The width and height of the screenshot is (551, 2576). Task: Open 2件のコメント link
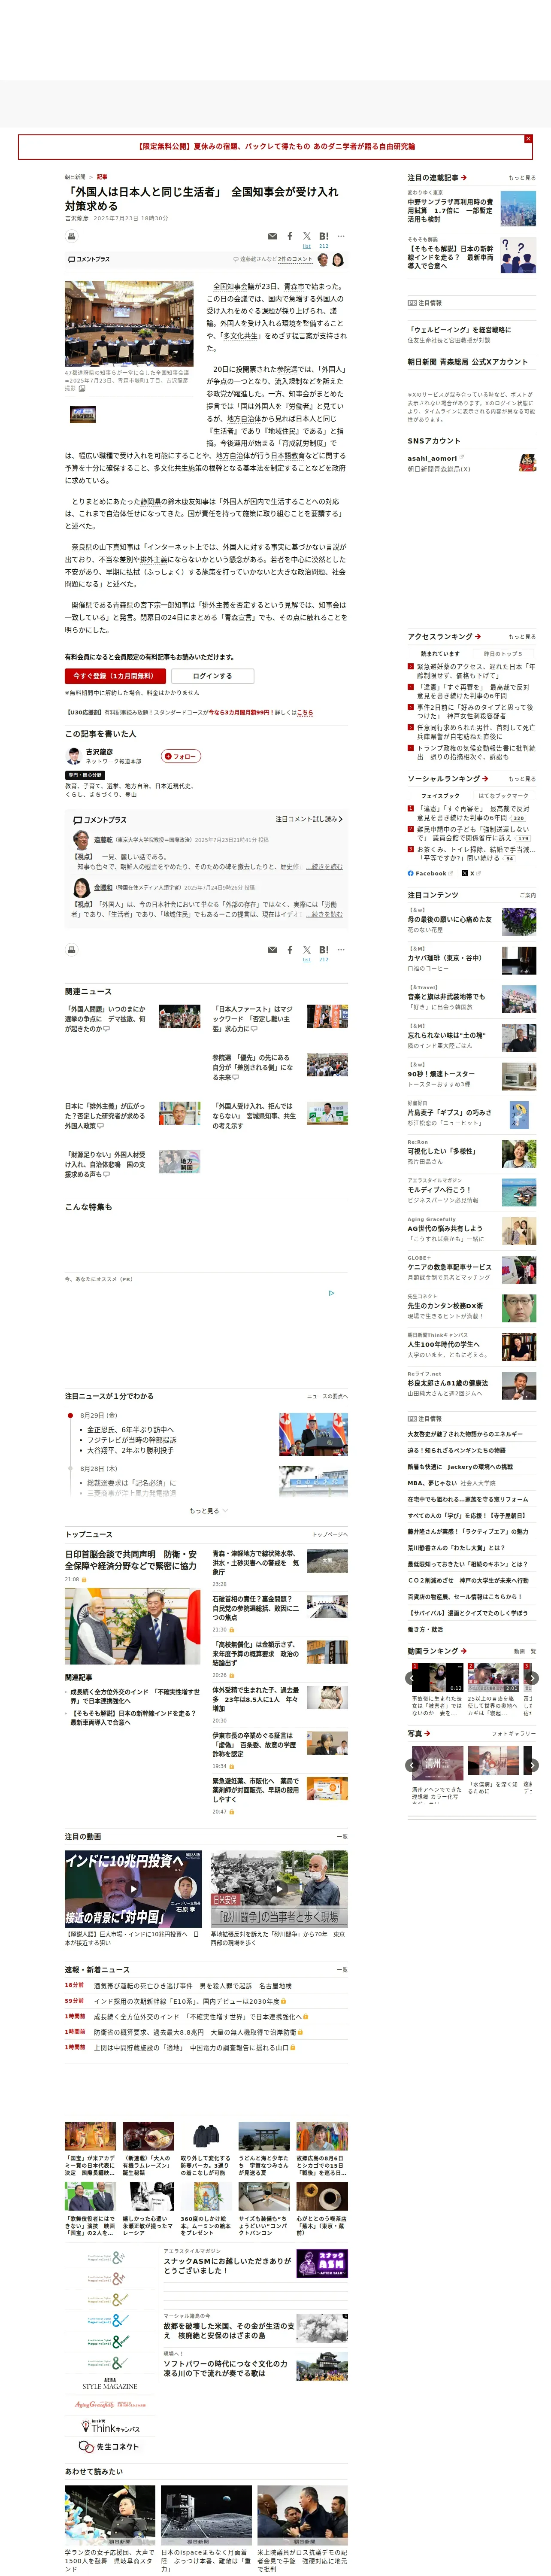[x=295, y=259]
